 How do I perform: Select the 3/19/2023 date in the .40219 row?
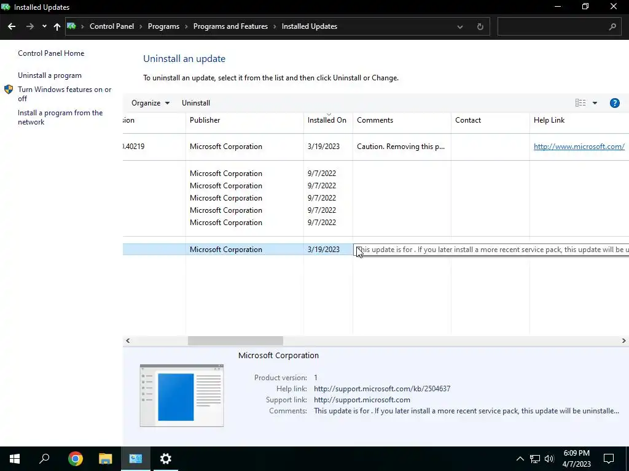pos(323,147)
